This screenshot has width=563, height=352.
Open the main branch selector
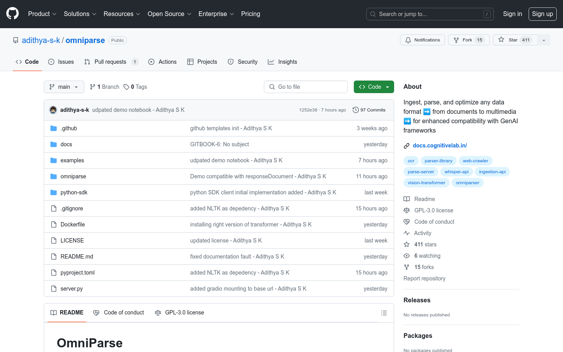64,86
